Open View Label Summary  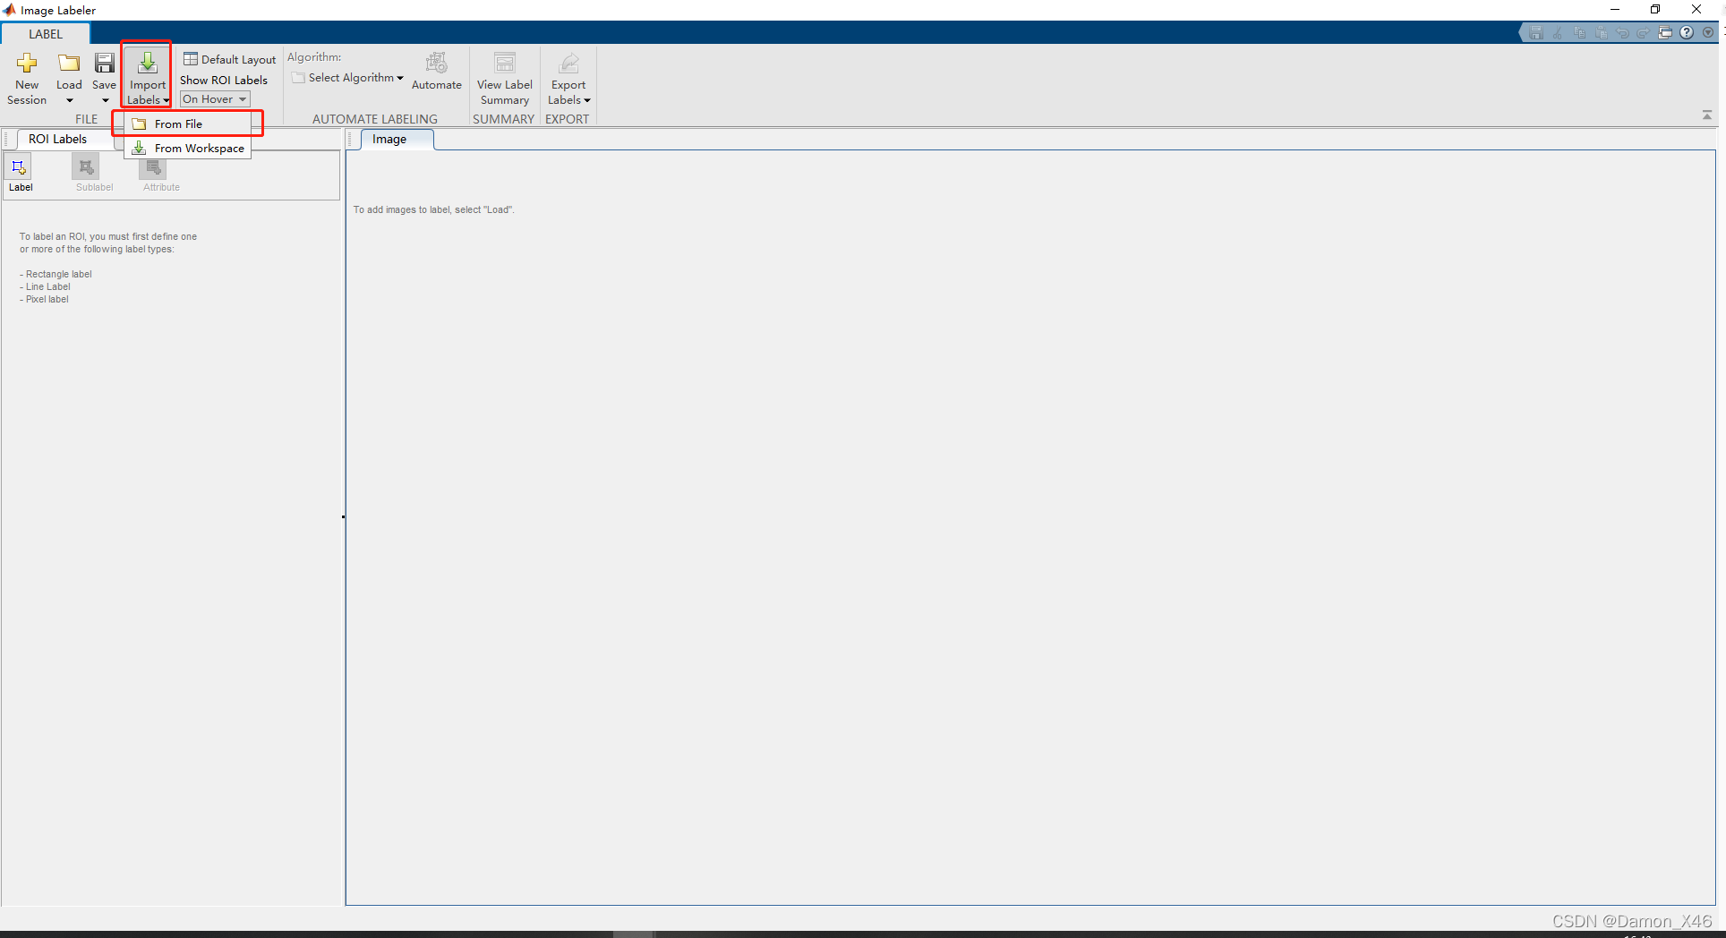click(505, 78)
